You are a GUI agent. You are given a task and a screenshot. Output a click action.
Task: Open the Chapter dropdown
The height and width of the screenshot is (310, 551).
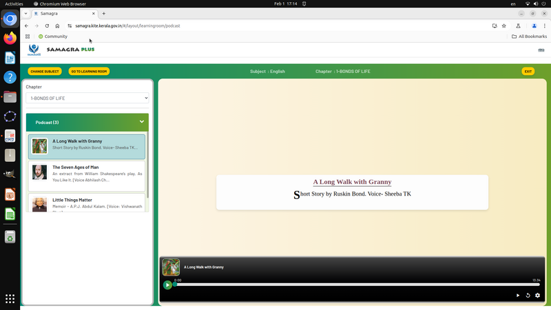coord(87,99)
